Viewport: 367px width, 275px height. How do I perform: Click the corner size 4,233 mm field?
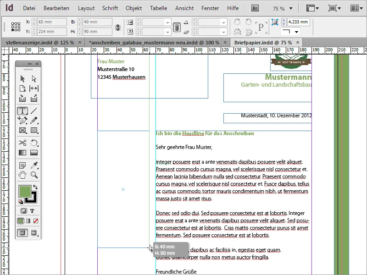[x=298, y=22]
